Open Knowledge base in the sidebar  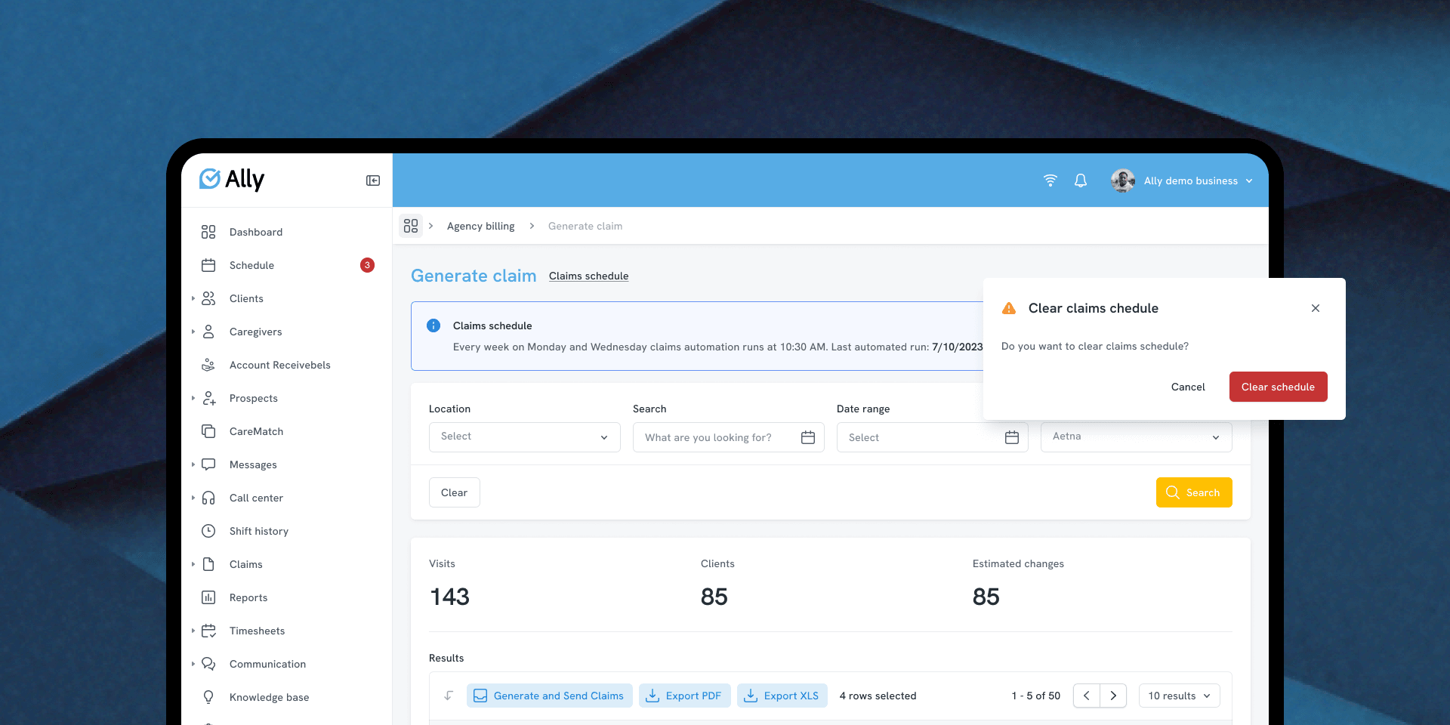pos(269,697)
